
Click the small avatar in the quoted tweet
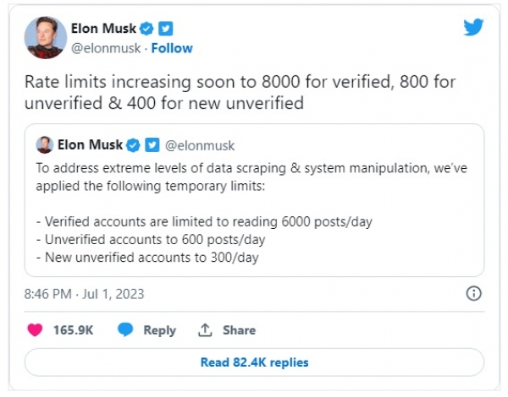click(x=45, y=144)
